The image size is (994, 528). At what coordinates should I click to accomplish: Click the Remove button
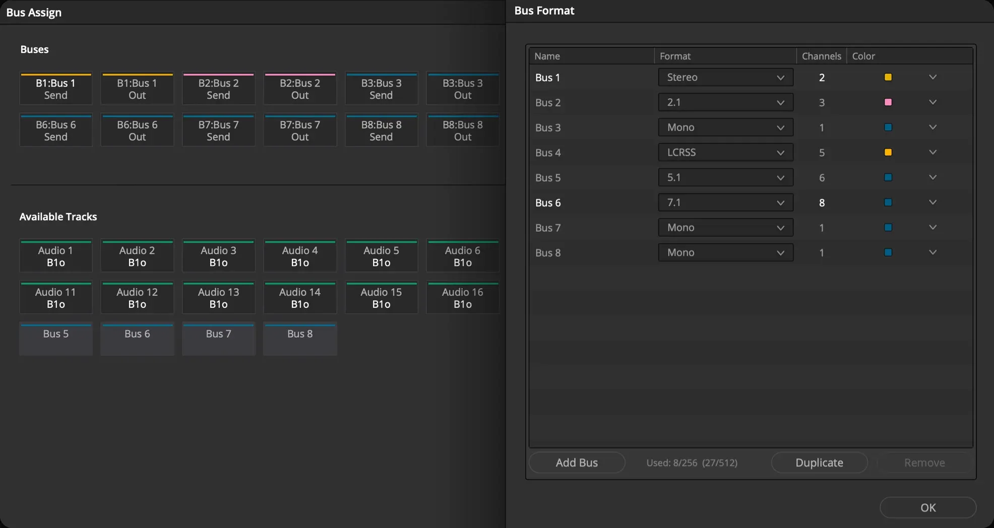pos(924,463)
